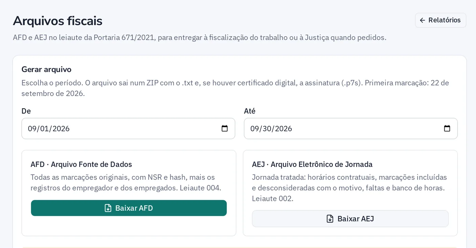Focus the De date field 09/01/2026

[128, 129]
